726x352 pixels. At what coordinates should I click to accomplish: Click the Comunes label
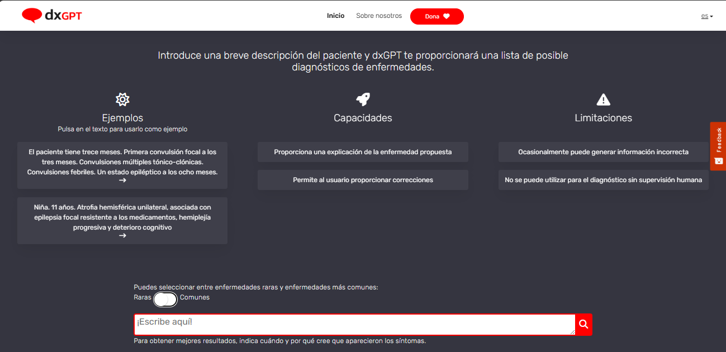tap(194, 297)
